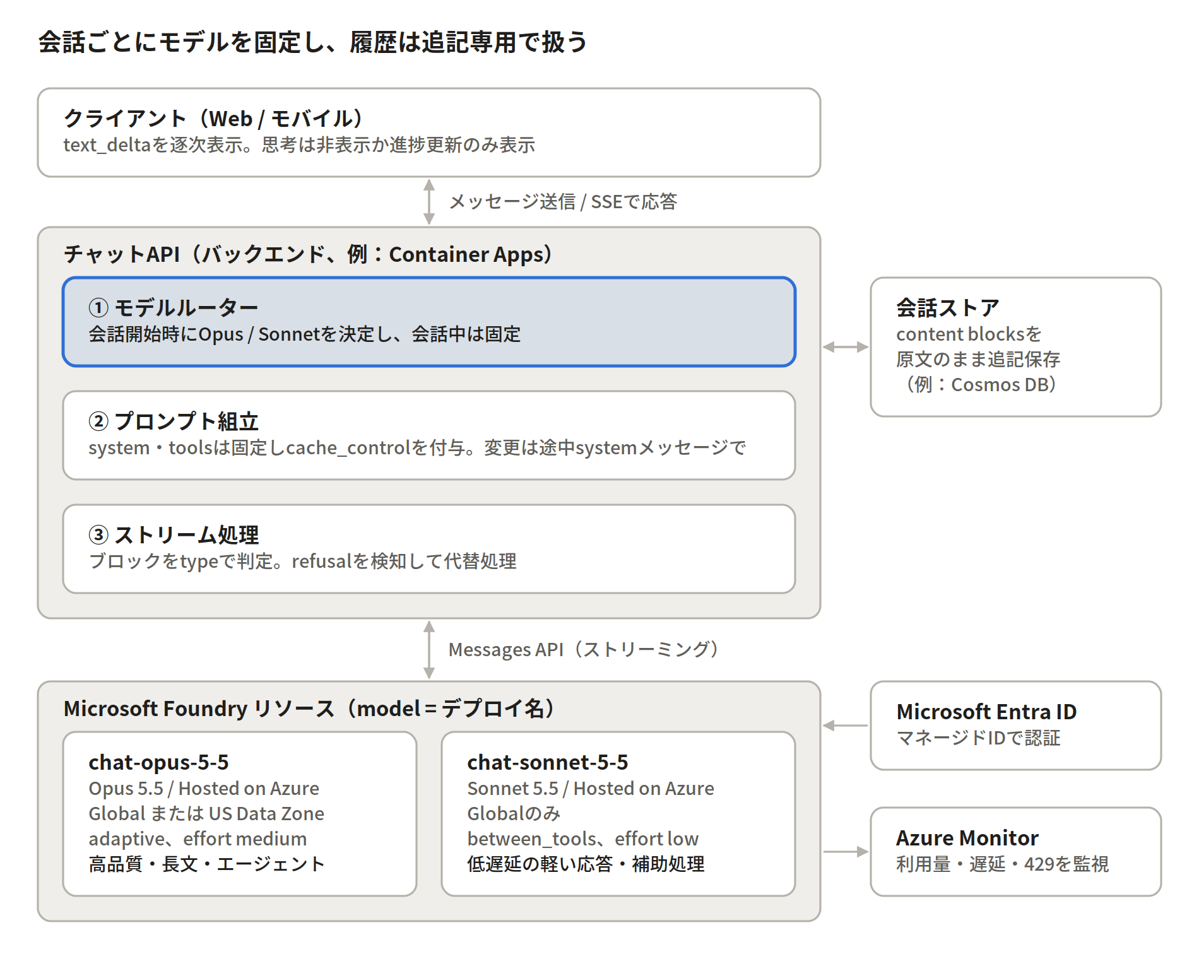Click the system・toolsは固定しcache_control line
Viewport: 1199px width, 959px height.
pyautogui.click(x=417, y=448)
